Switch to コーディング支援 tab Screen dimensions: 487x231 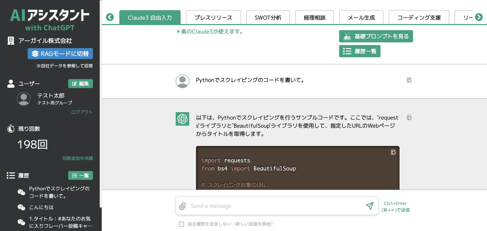tap(419, 18)
